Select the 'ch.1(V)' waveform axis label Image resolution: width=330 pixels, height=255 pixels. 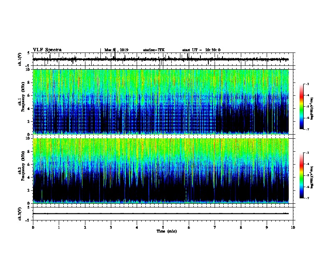[x=20, y=59]
